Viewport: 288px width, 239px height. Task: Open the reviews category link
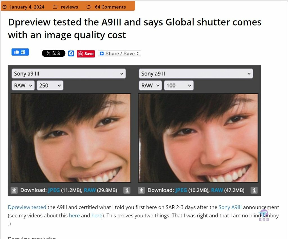click(69, 7)
